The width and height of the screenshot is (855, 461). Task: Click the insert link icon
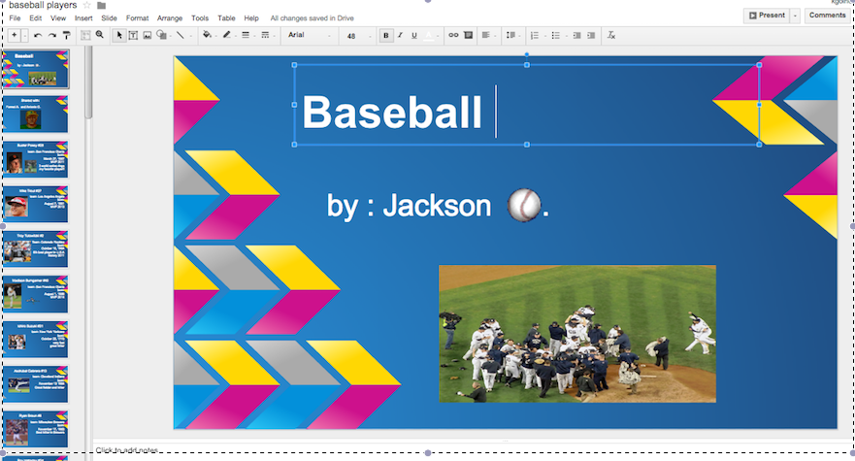[453, 35]
